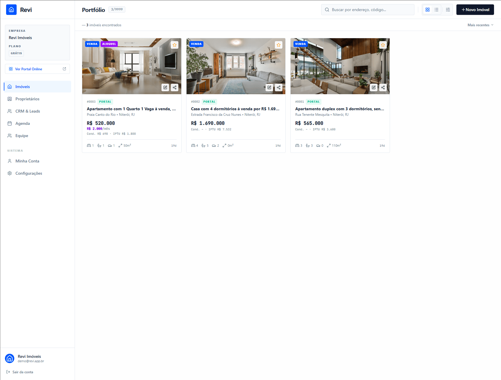Open the filters panel icon
501x380 pixels.
coord(448,9)
